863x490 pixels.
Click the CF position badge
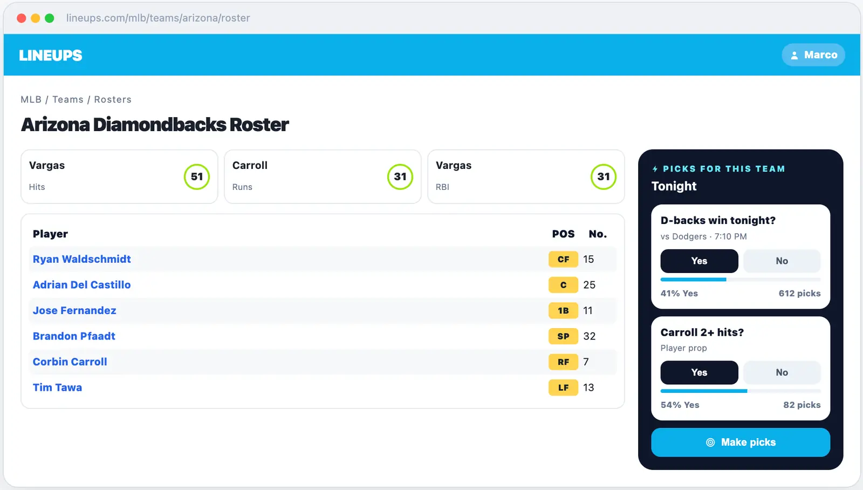(563, 260)
